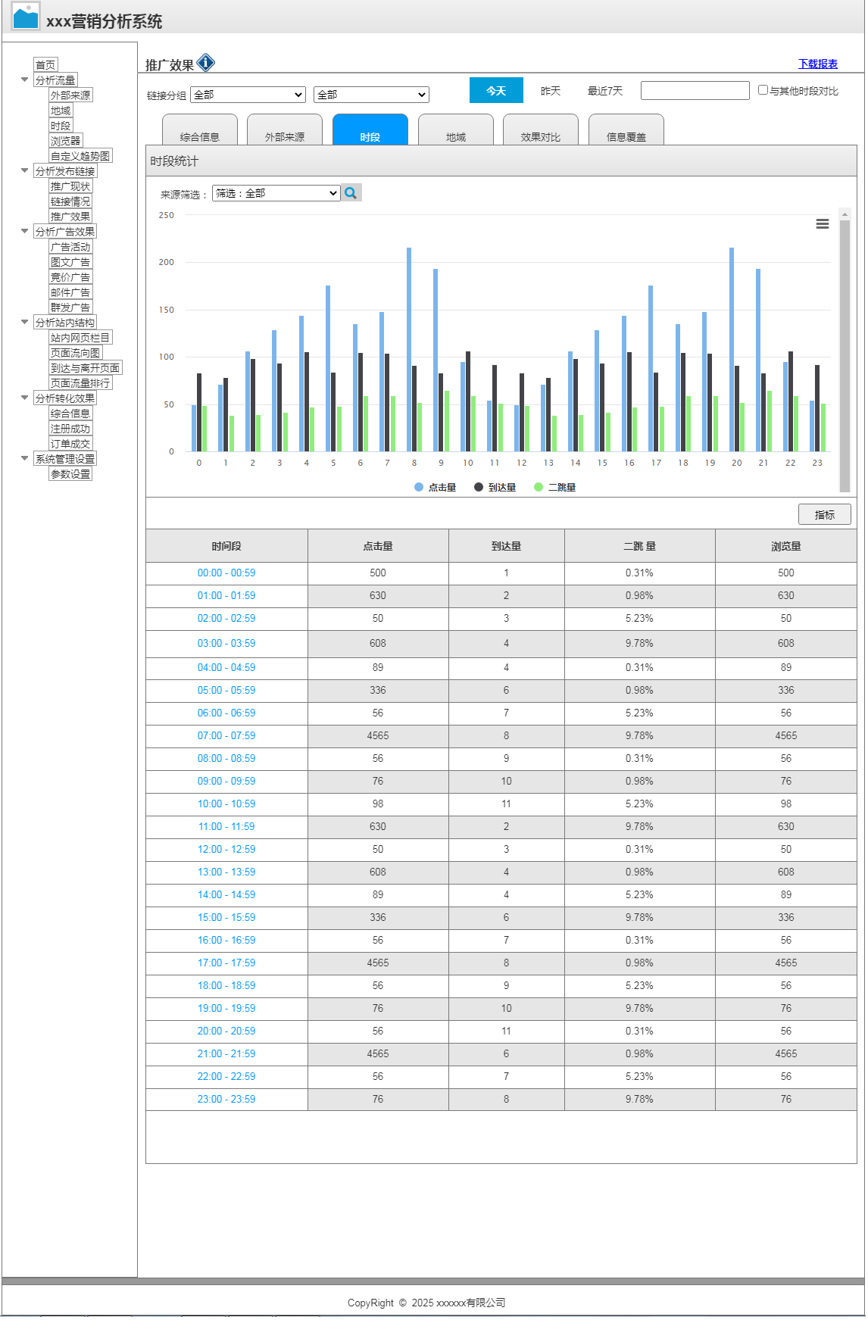Open the 效果对比 tab

click(x=541, y=130)
